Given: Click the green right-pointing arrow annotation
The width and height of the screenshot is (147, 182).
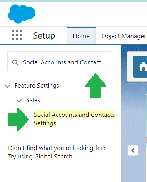Looking at the screenshot, I should click(18, 120).
